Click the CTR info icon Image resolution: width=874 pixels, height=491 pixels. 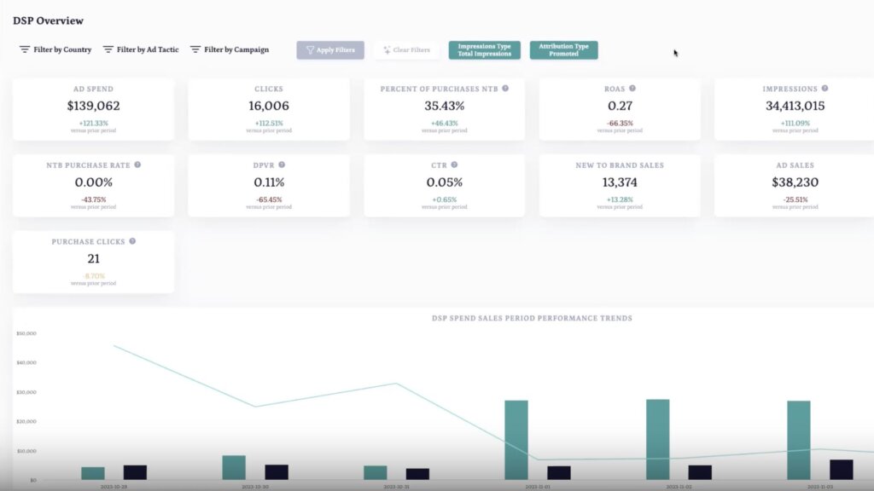pos(454,165)
